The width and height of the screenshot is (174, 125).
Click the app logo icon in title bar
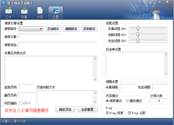[x=4, y=3]
